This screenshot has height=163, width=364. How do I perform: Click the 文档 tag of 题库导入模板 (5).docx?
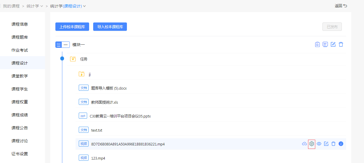click(x=84, y=88)
